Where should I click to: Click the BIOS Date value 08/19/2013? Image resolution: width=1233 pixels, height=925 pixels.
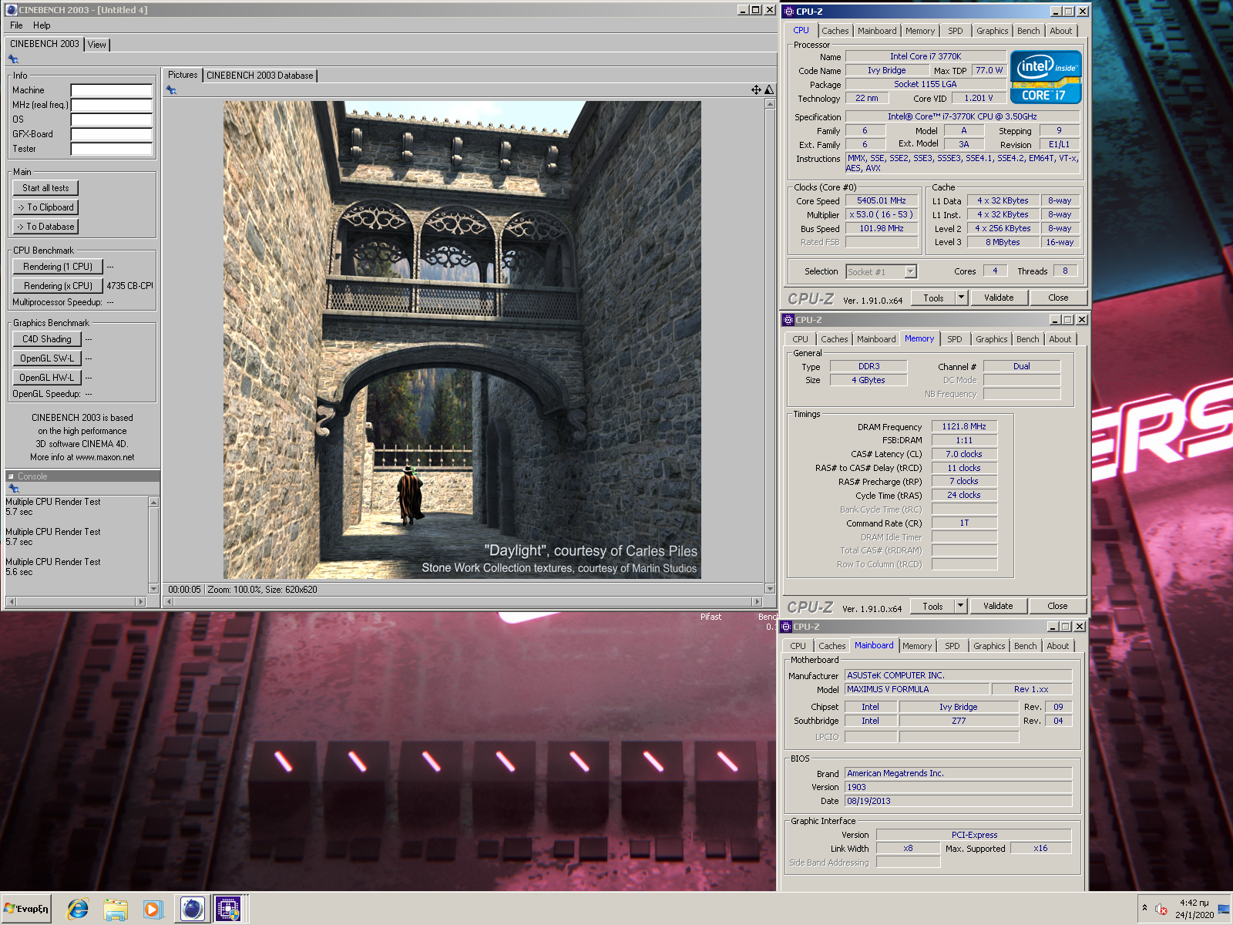[868, 801]
